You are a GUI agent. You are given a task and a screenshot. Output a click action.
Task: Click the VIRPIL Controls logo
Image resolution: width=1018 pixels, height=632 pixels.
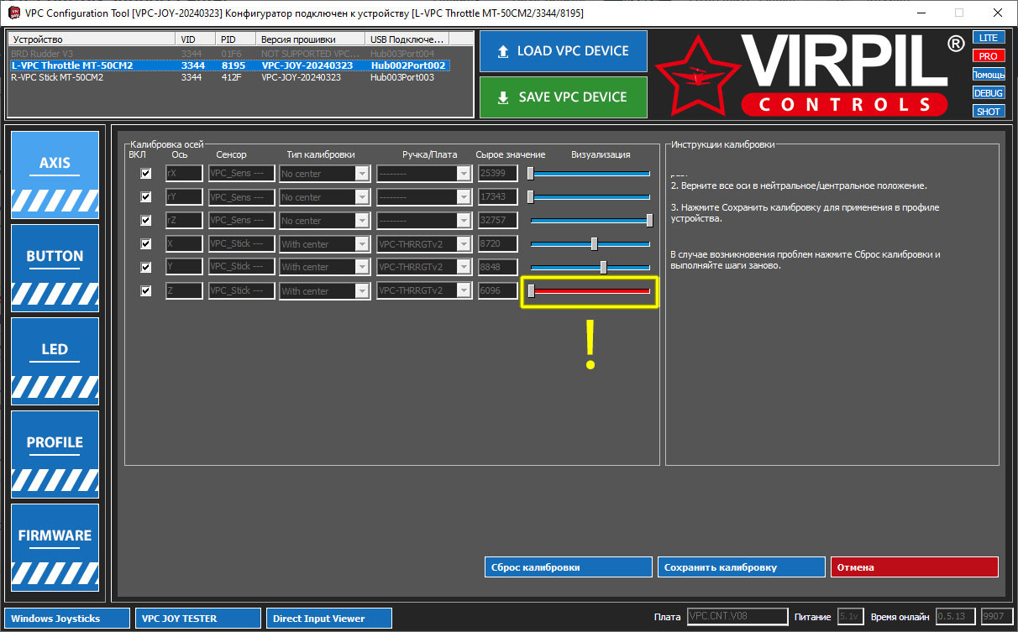coord(810,74)
